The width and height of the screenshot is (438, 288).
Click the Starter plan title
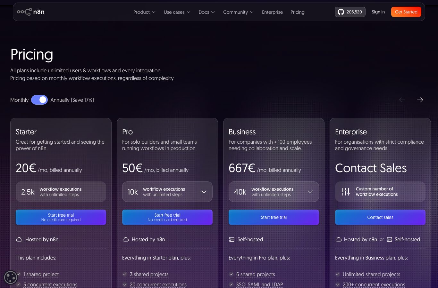[x=26, y=132]
